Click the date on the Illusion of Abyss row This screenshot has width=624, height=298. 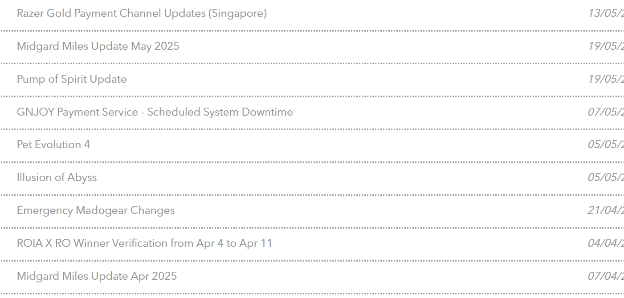click(x=606, y=177)
